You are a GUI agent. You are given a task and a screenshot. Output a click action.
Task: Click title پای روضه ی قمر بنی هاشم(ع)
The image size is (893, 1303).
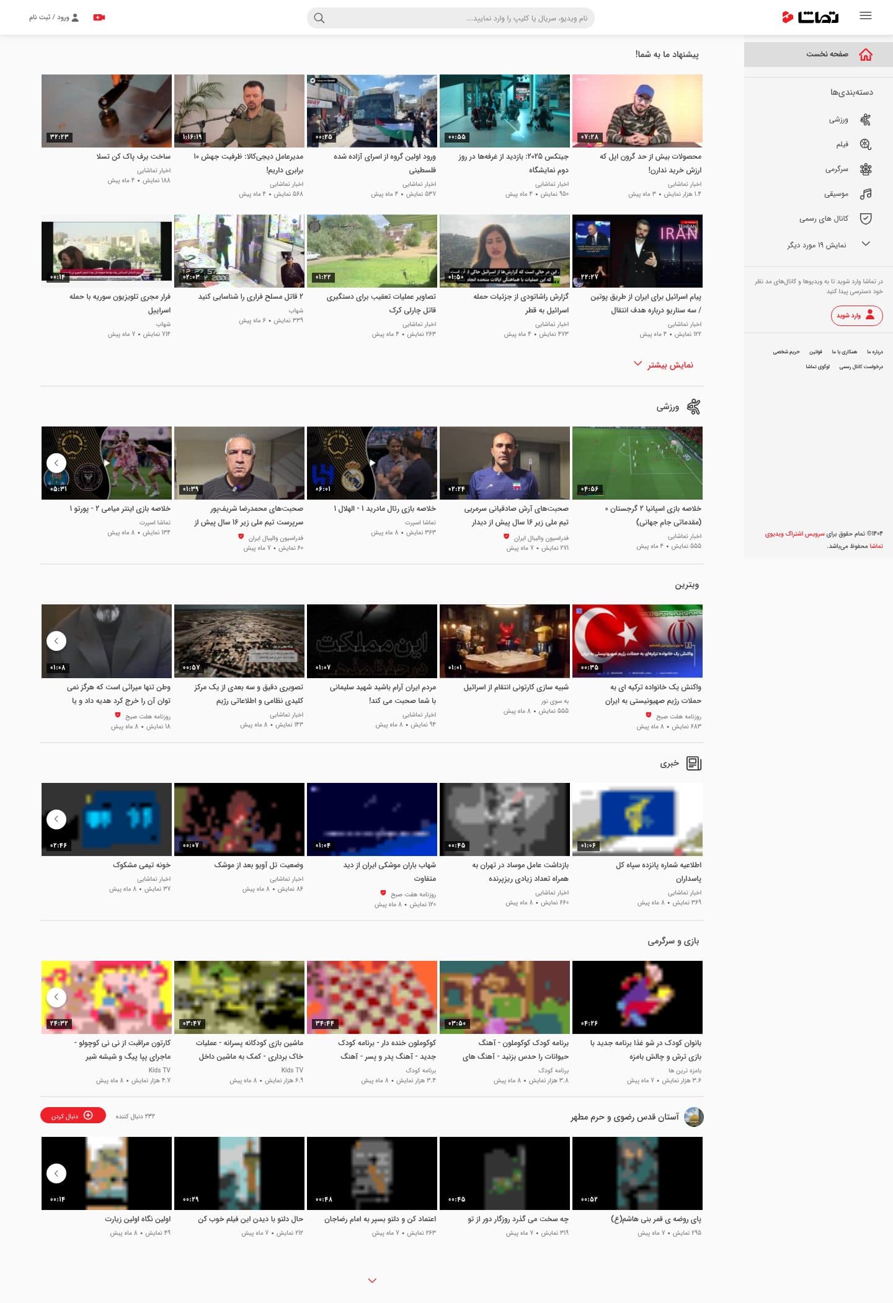pyautogui.click(x=656, y=1219)
